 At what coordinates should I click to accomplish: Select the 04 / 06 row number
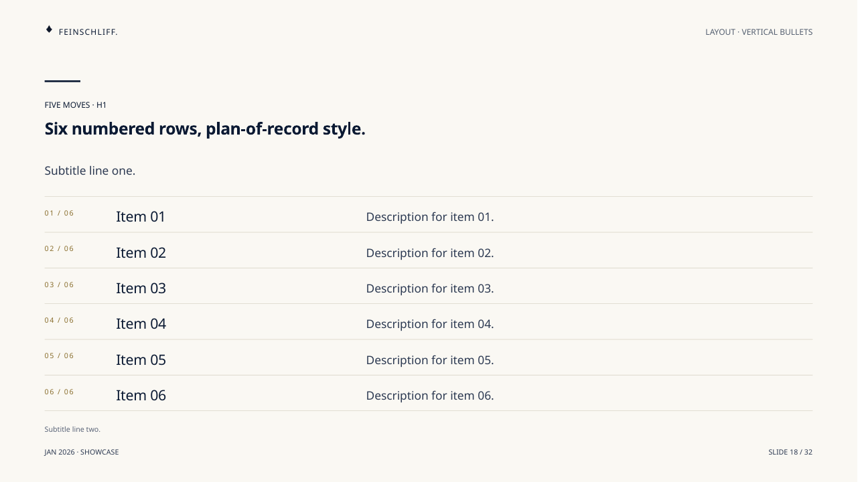tap(60, 321)
